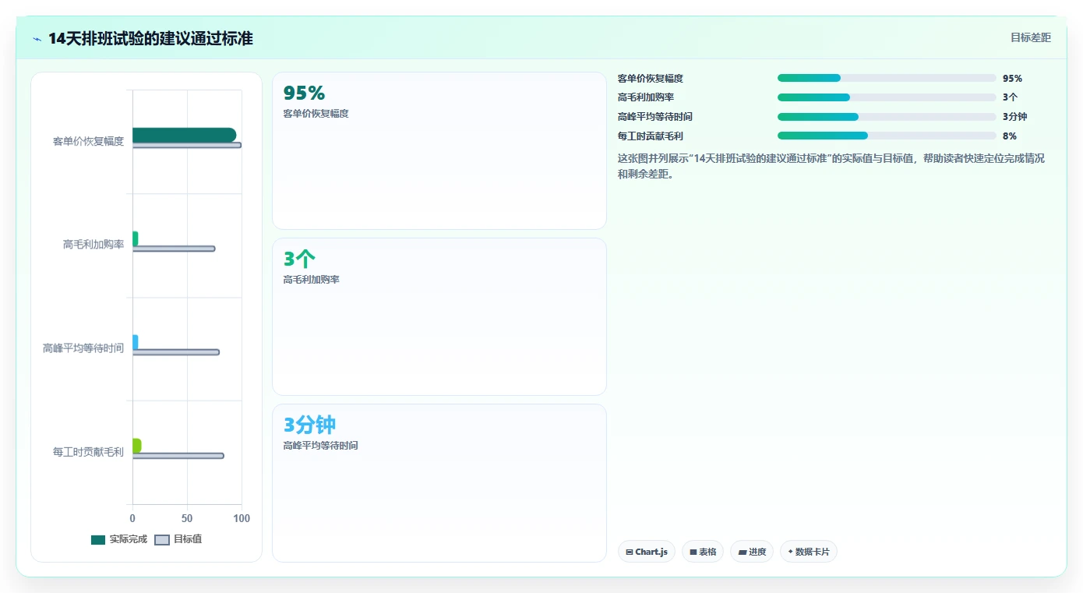Select the 表格 tag label
Image resolution: width=1083 pixels, height=593 pixels.
pyautogui.click(x=707, y=552)
